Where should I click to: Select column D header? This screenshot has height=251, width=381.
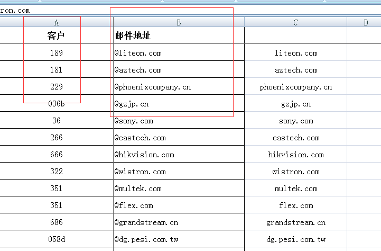pos(364,22)
